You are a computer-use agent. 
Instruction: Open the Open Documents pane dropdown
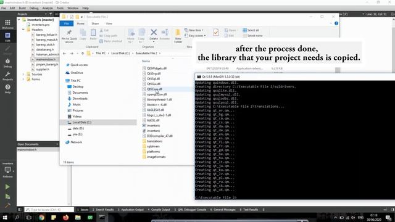(57, 144)
